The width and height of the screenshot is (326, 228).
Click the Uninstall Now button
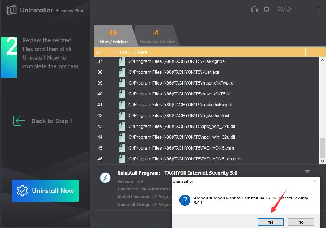tap(45, 191)
